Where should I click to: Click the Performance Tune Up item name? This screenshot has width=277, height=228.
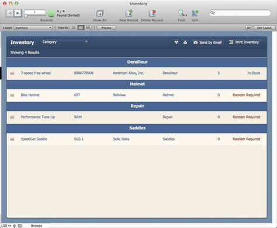point(38,117)
